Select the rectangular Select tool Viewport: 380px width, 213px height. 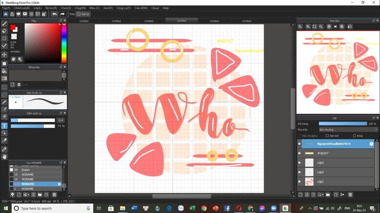tap(4, 87)
